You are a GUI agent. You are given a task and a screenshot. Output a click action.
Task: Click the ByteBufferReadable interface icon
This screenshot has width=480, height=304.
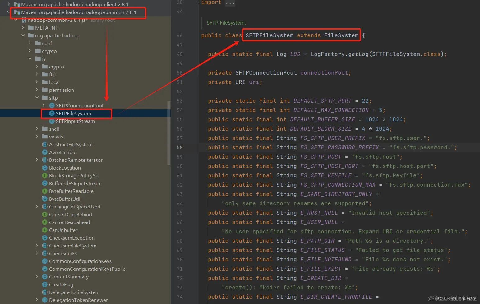tap(45, 191)
